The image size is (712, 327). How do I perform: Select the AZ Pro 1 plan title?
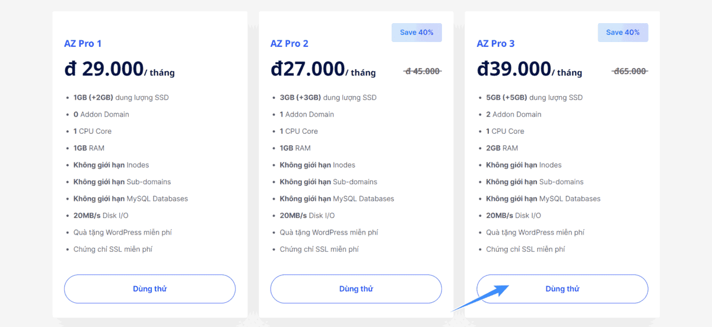(83, 43)
